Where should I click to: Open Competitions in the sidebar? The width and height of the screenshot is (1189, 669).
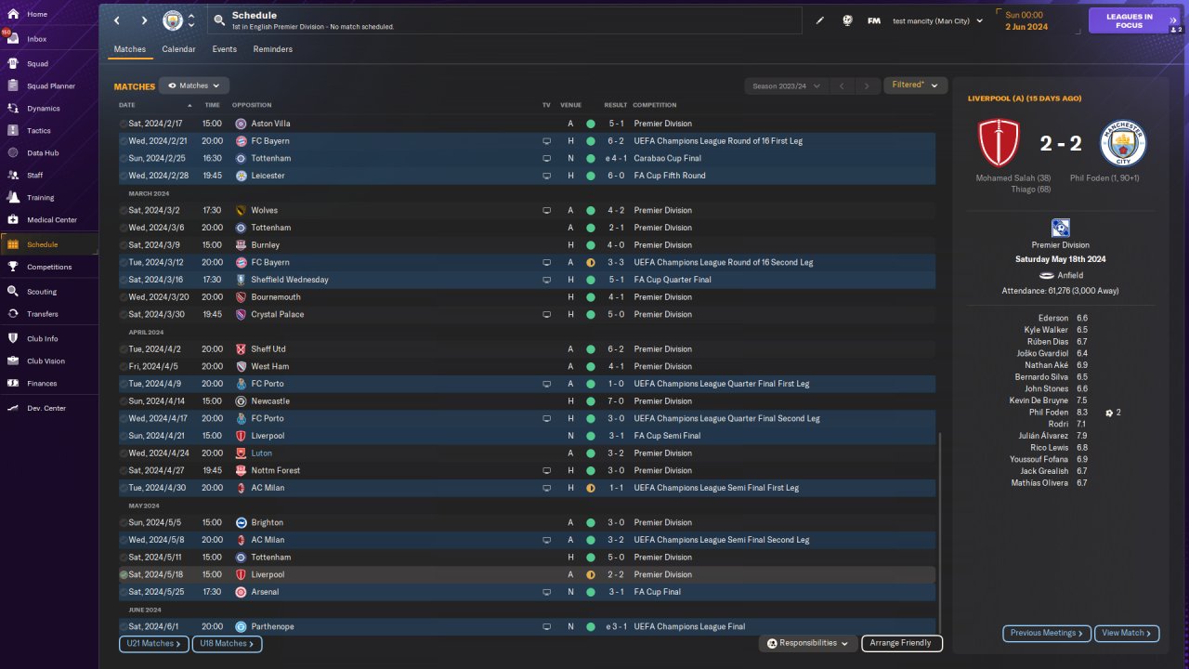coord(49,268)
